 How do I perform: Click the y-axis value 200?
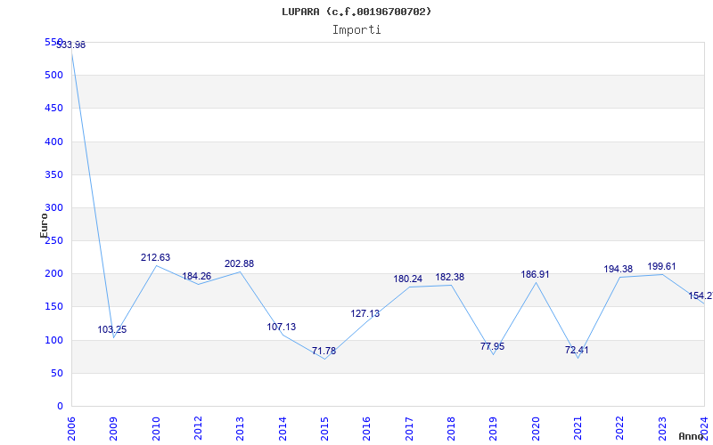pos(53,274)
